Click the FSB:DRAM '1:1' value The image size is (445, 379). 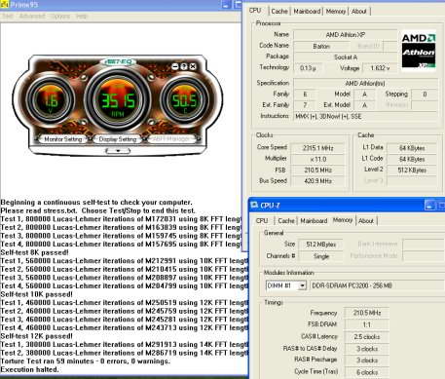pyautogui.click(x=366, y=324)
